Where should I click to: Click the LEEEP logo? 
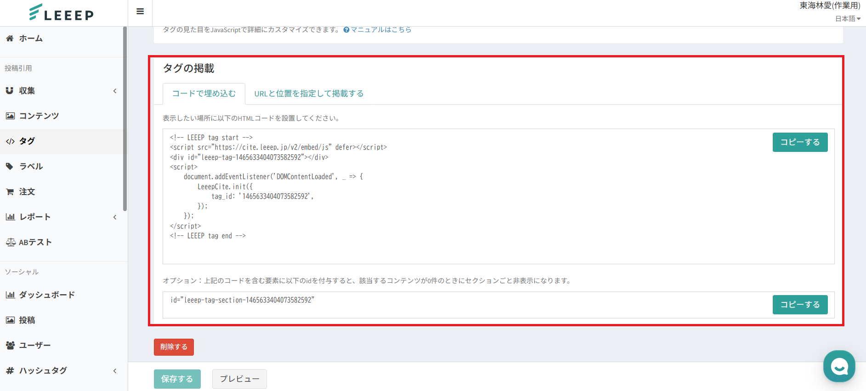[62, 13]
